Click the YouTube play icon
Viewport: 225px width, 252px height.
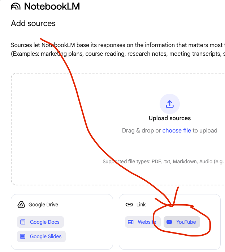(x=169, y=222)
